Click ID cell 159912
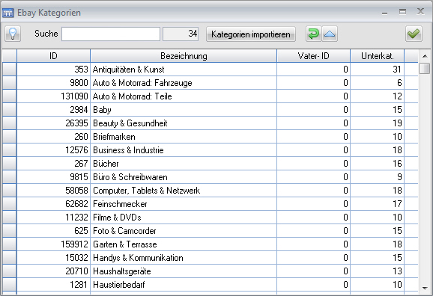433x296 pixels. 54,244
